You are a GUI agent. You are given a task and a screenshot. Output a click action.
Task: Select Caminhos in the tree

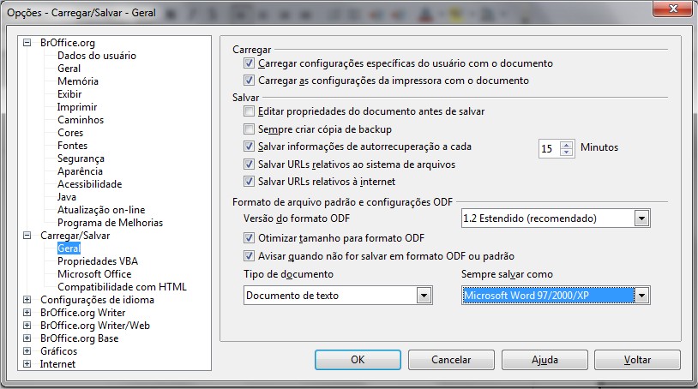click(x=81, y=120)
